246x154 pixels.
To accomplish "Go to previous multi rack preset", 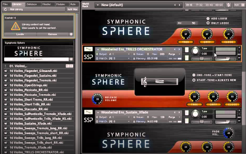I will pyautogui.click(x=175, y=5).
